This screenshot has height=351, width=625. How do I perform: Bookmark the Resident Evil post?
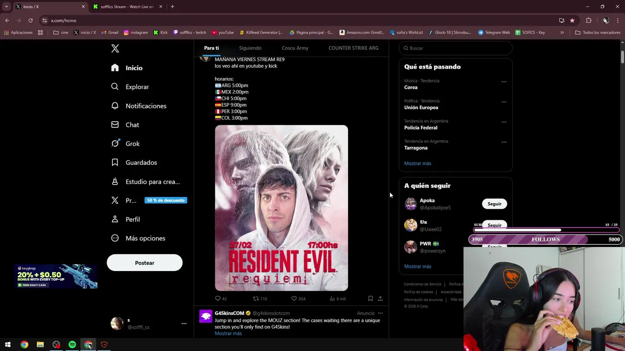[x=370, y=298]
